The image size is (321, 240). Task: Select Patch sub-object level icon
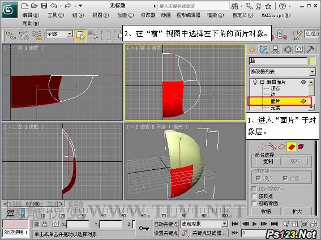pos(292,147)
